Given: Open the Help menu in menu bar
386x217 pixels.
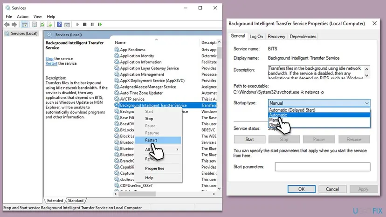Looking at the screenshot, I should 51,16.
